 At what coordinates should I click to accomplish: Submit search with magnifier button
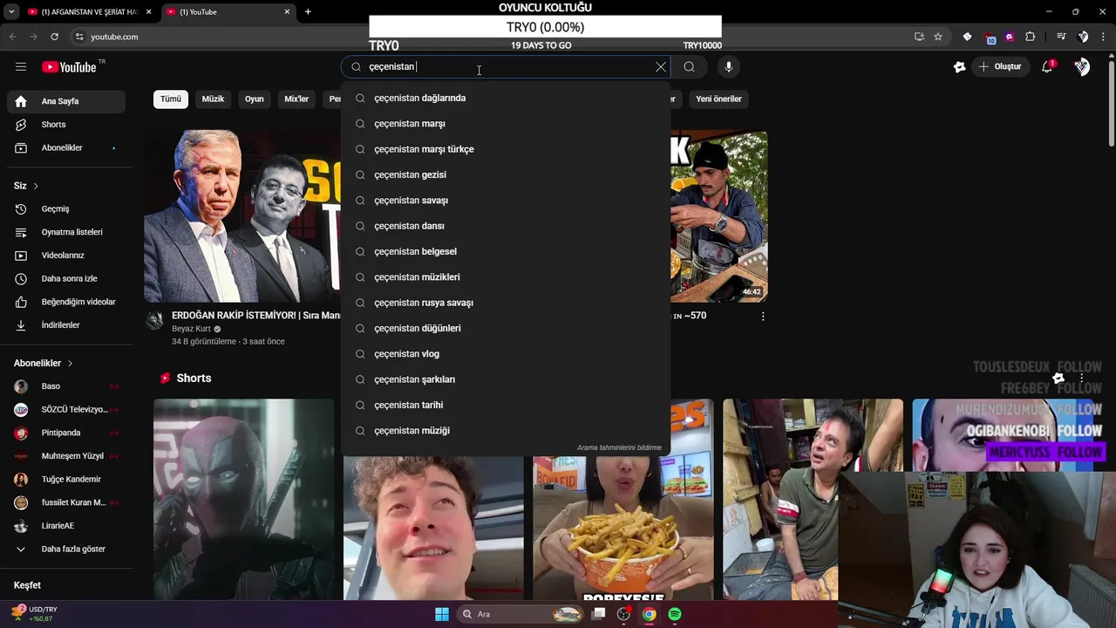689,66
